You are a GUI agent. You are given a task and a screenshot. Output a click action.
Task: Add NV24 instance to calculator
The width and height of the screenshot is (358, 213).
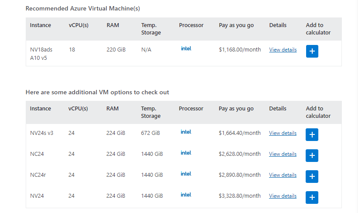pos(312,197)
